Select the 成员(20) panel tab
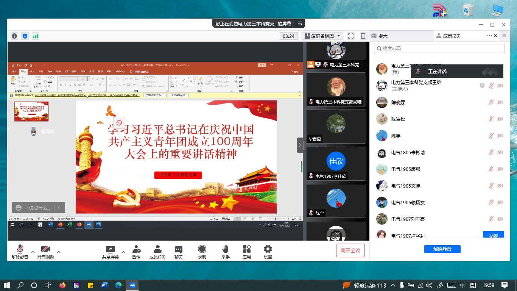The image size is (517, 291). coord(451,36)
